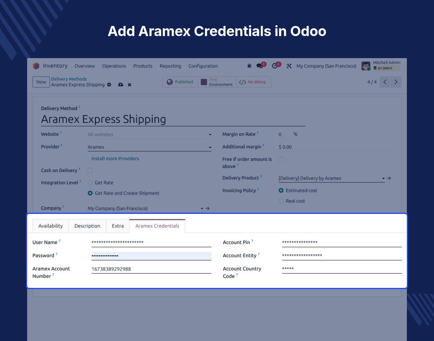Toggle Free if order amount is above checkbox
The image size is (434, 341).
point(281,159)
